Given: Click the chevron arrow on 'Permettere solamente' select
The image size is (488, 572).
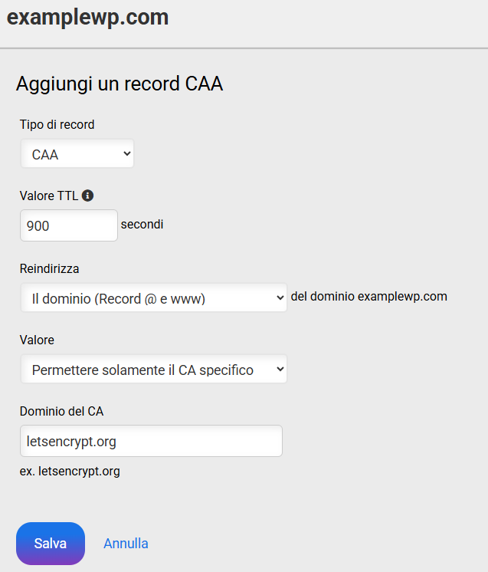Looking at the screenshot, I should (280, 370).
